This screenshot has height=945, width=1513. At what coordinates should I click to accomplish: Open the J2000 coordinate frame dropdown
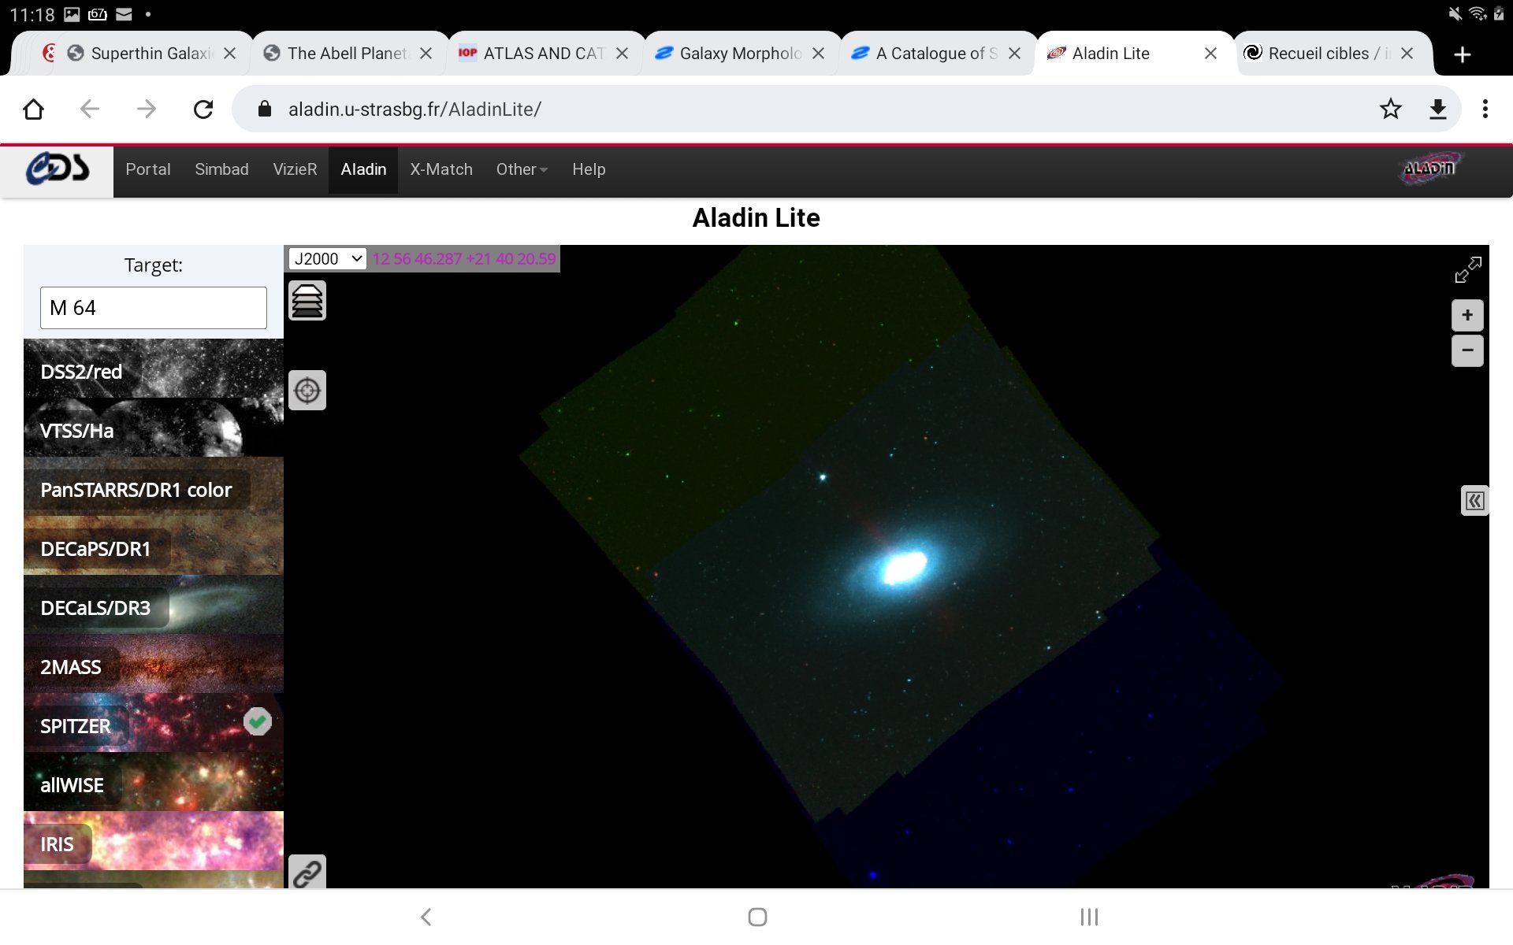[328, 258]
